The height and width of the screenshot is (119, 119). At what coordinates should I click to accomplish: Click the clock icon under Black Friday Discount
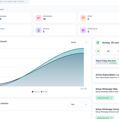click(x=97, y=63)
